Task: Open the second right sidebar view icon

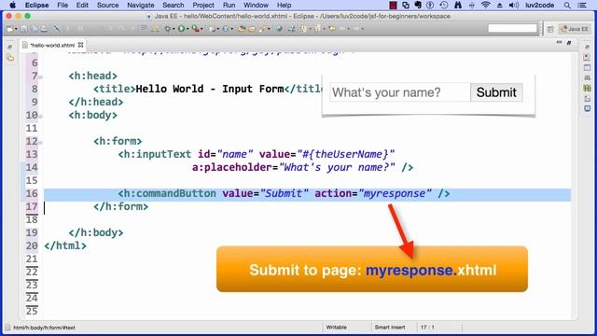Action: tap(587, 57)
